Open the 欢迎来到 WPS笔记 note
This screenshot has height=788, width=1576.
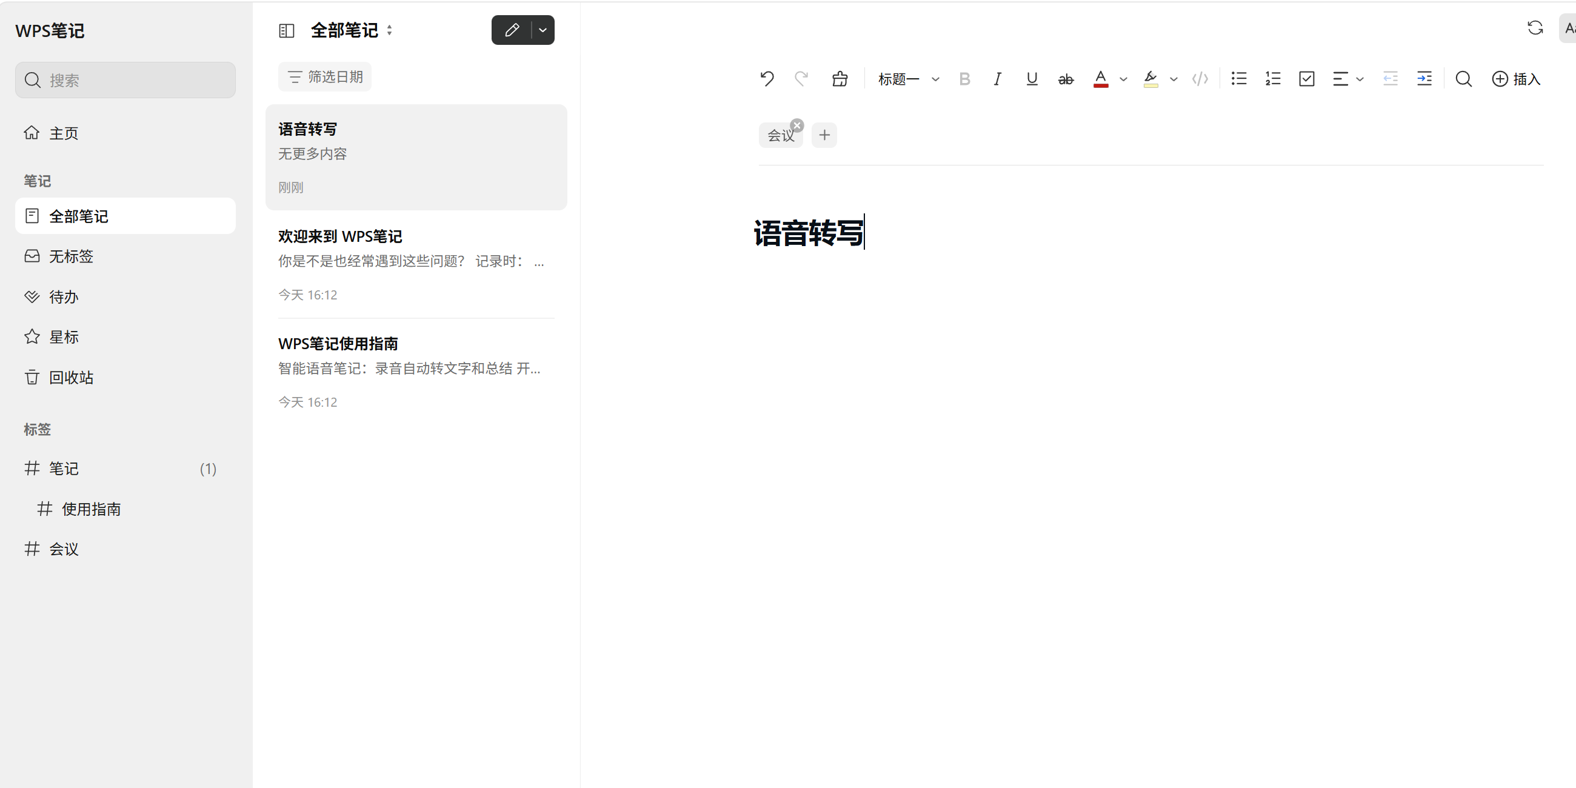click(x=416, y=265)
